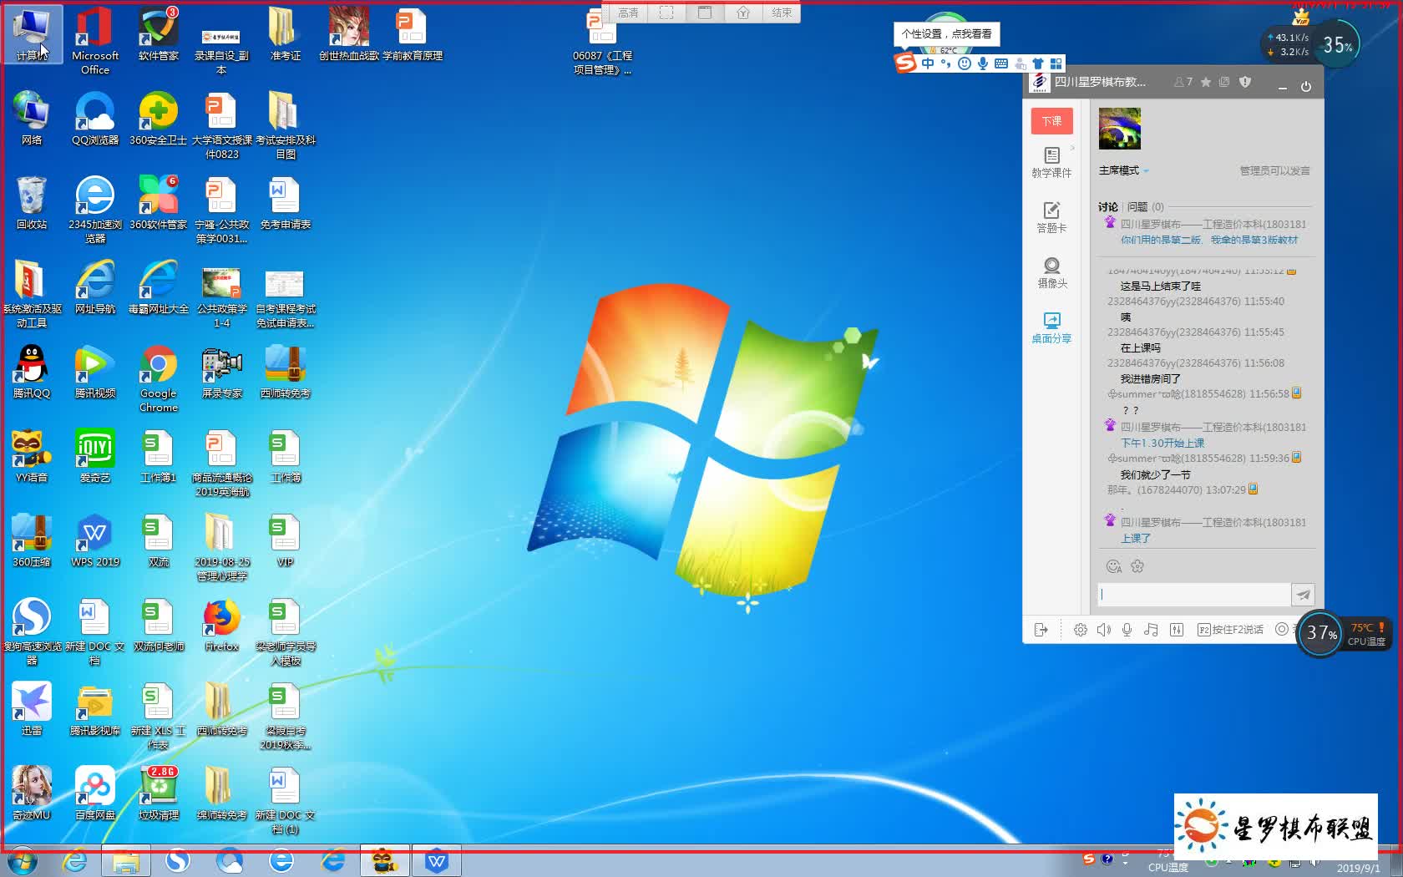Click the Sogou input S logo
The image size is (1403, 877).
tap(905, 63)
